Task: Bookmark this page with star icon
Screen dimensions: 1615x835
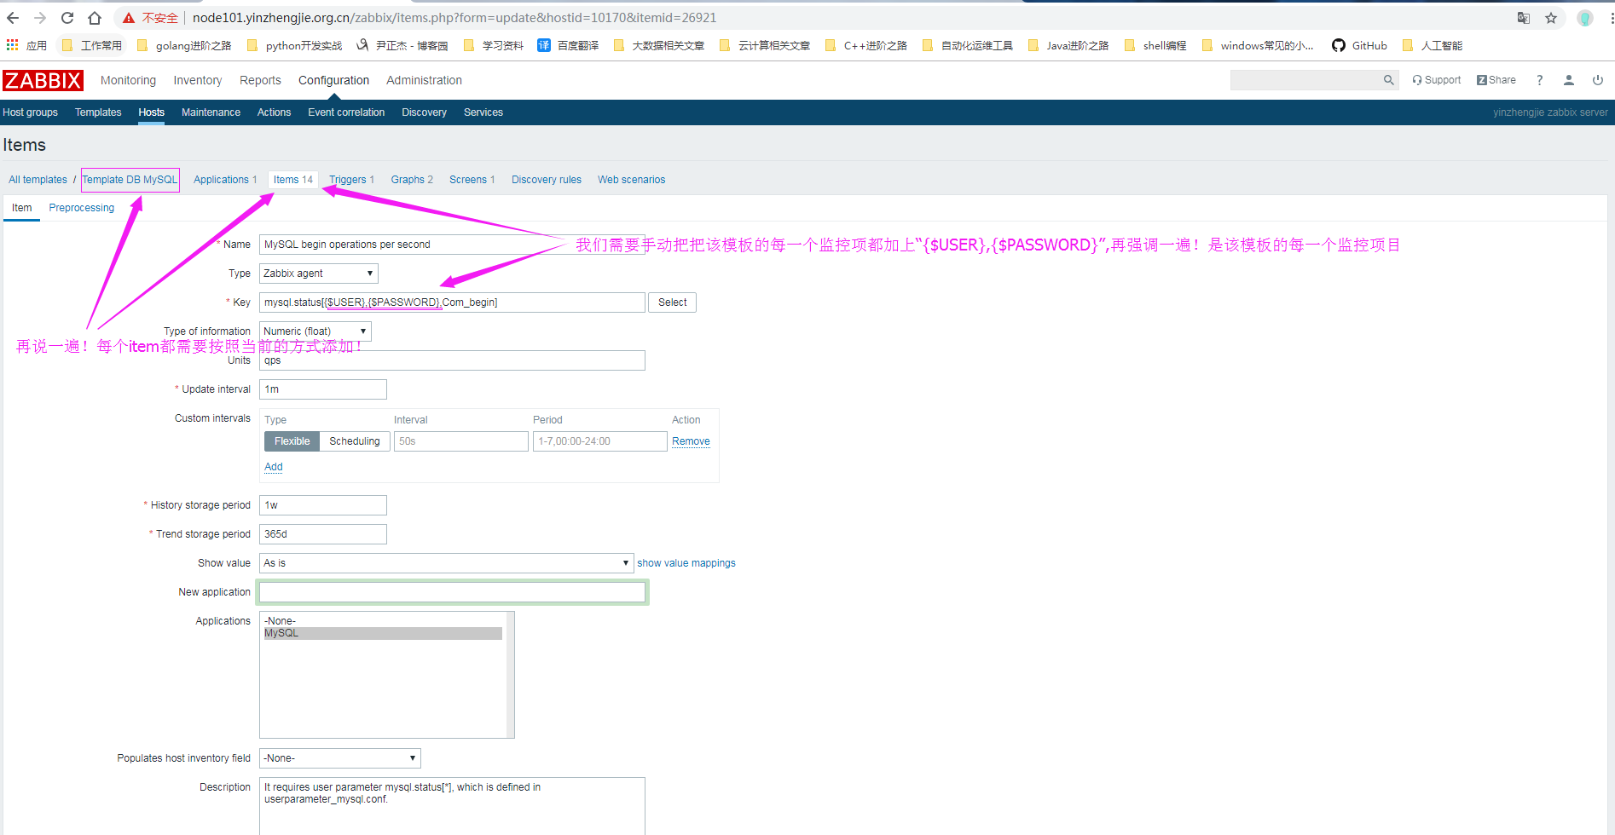Action: [1551, 18]
